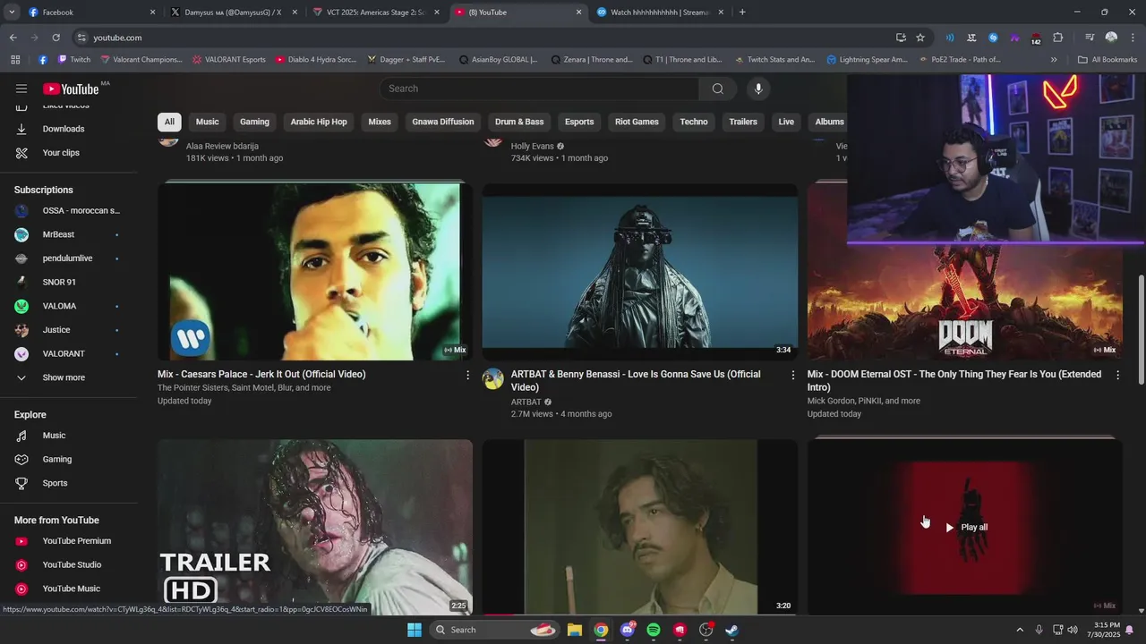Click the ARTBAT channel avatar
The height and width of the screenshot is (644, 1146).
point(493,379)
